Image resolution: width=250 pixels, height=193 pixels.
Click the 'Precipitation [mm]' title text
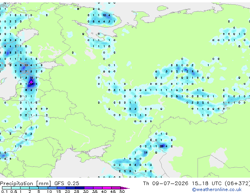point(26,184)
